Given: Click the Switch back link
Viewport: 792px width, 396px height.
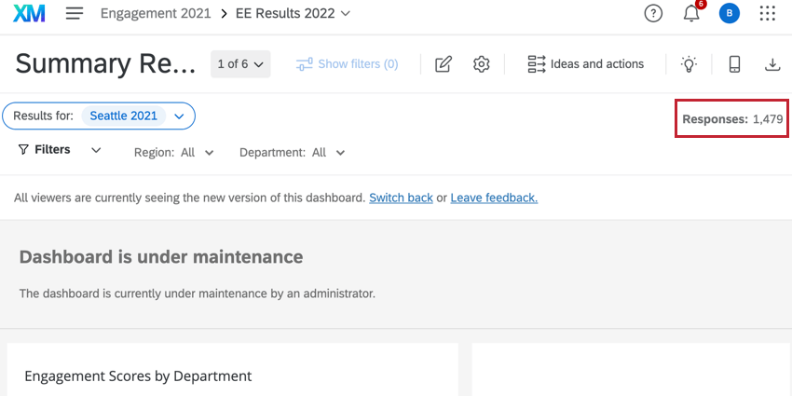Looking at the screenshot, I should [x=401, y=198].
